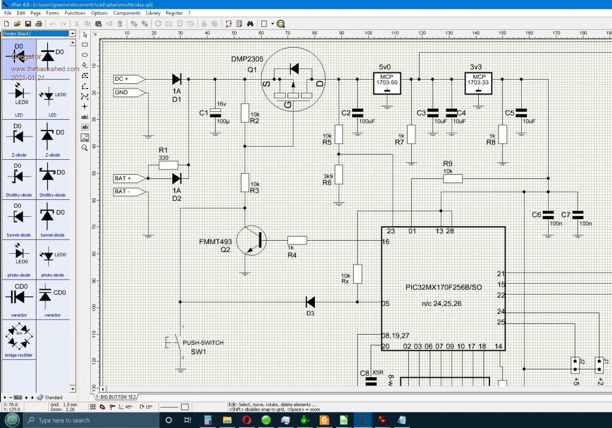This screenshot has height=428, width=612.
Task: Select the ellipse drawing tool
Action: click(85, 55)
